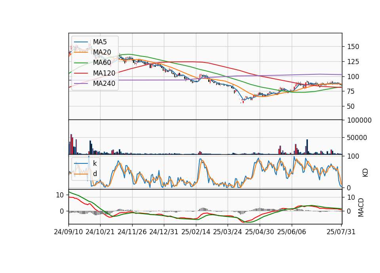Click the MA5 text label in legend
380x273 pixels.
100,42
